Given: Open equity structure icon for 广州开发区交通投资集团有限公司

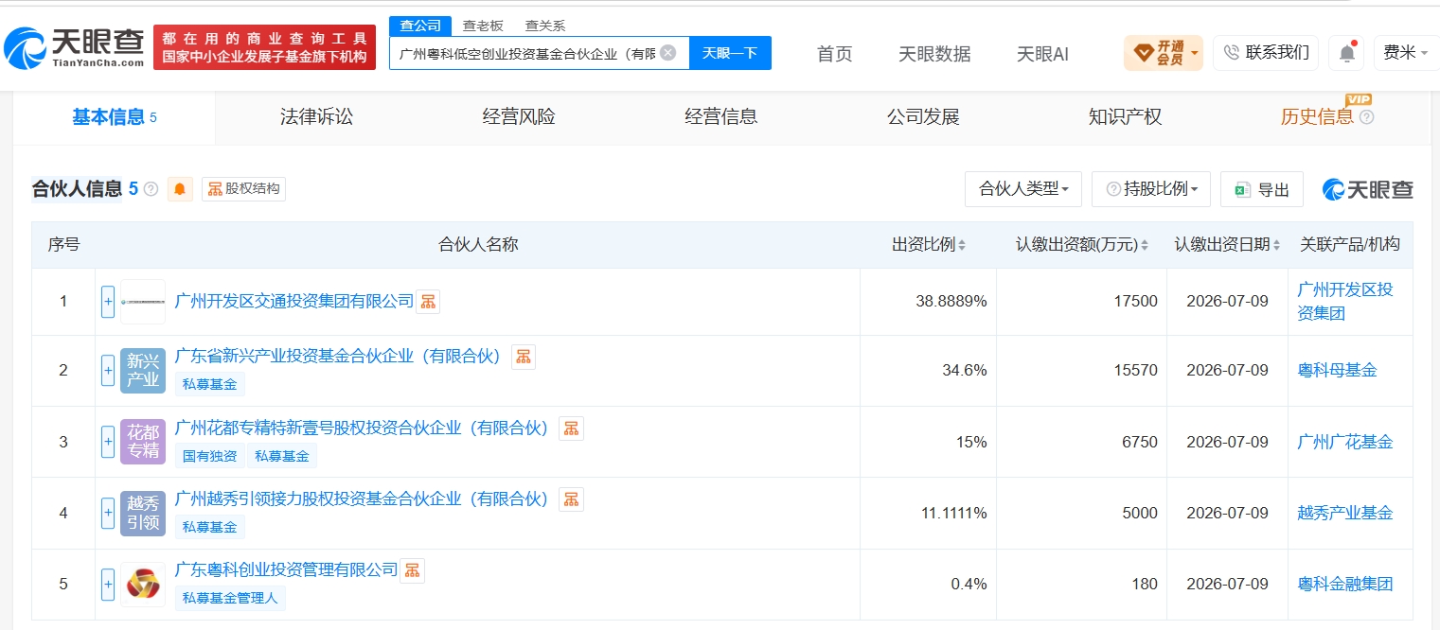Looking at the screenshot, I should (x=428, y=302).
